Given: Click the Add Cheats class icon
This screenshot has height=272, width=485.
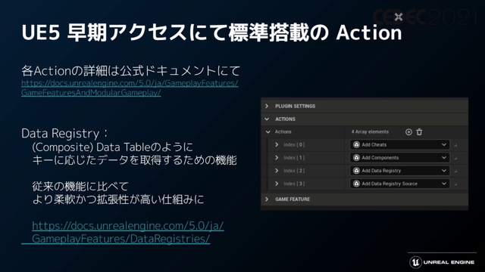Looking at the screenshot, I should pos(356,144).
